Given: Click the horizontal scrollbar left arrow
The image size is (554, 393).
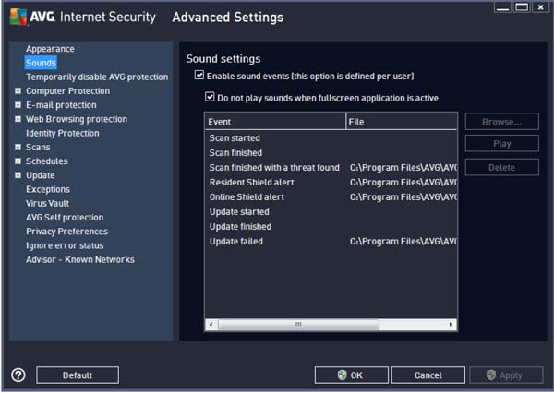Looking at the screenshot, I should pyautogui.click(x=210, y=325).
